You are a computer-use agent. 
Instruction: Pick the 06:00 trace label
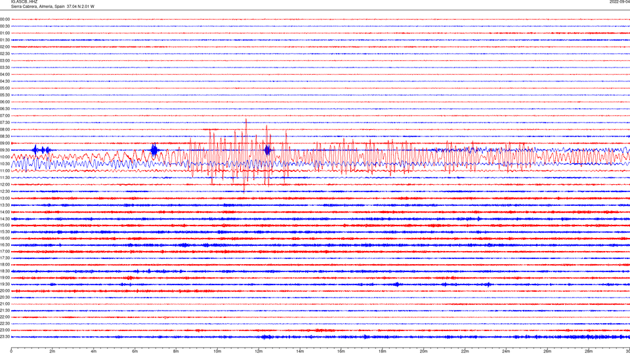click(5, 102)
